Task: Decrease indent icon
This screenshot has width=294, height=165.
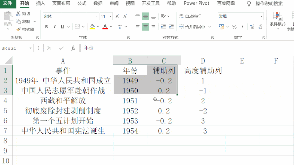Action: (163, 27)
